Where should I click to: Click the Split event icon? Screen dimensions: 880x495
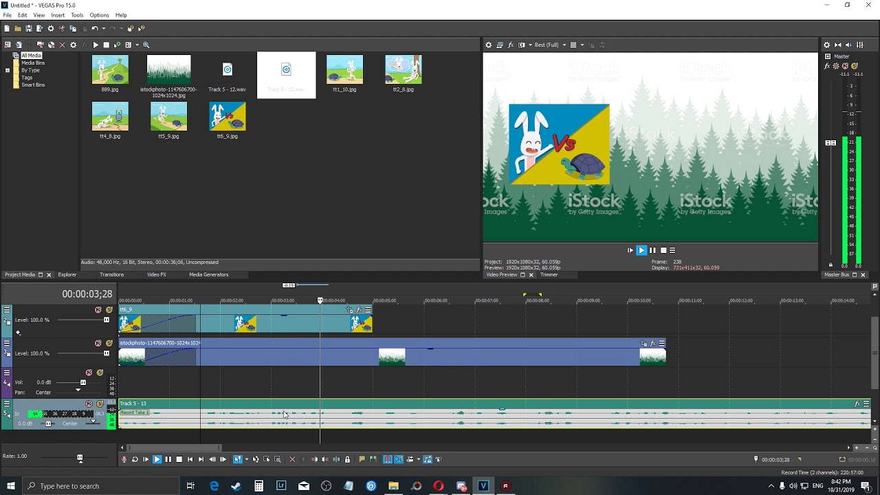click(336, 459)
